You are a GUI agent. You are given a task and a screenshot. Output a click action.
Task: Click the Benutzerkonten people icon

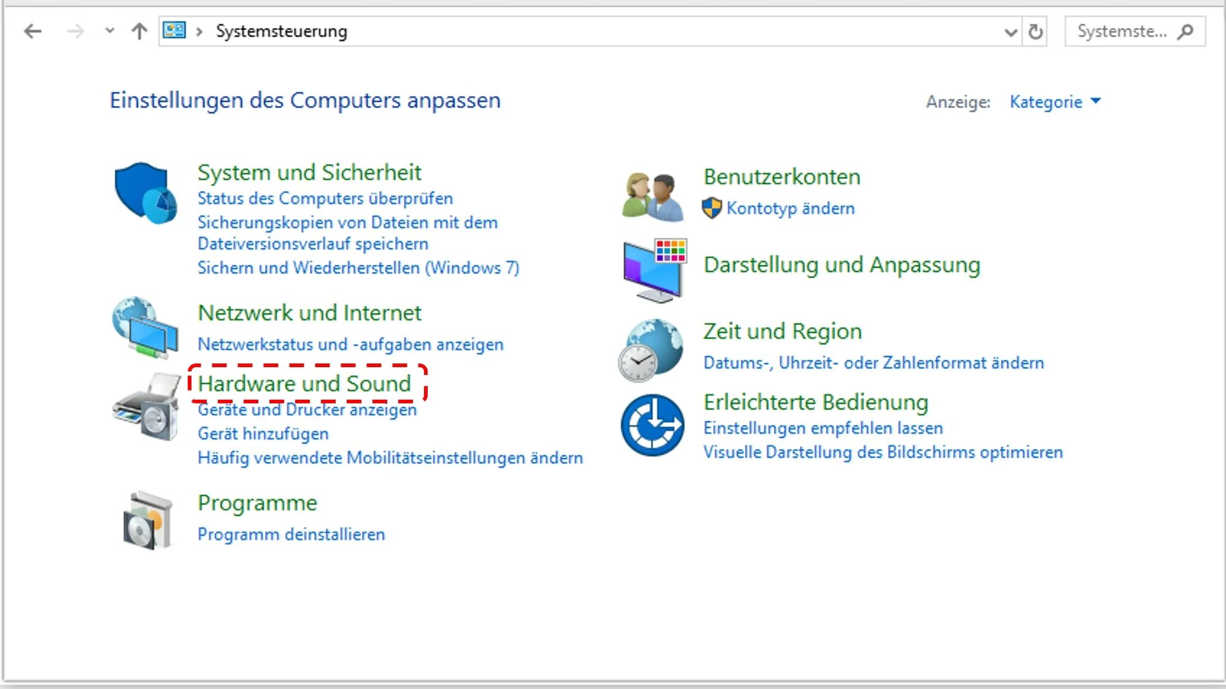652,196
